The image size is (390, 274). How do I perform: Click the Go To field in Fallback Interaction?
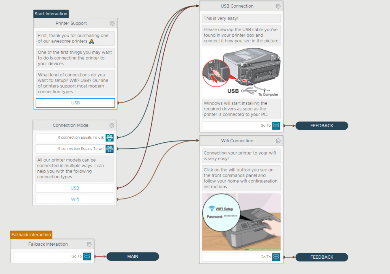[52, 257]
